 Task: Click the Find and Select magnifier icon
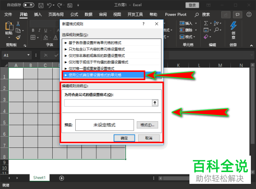(217, 30)
